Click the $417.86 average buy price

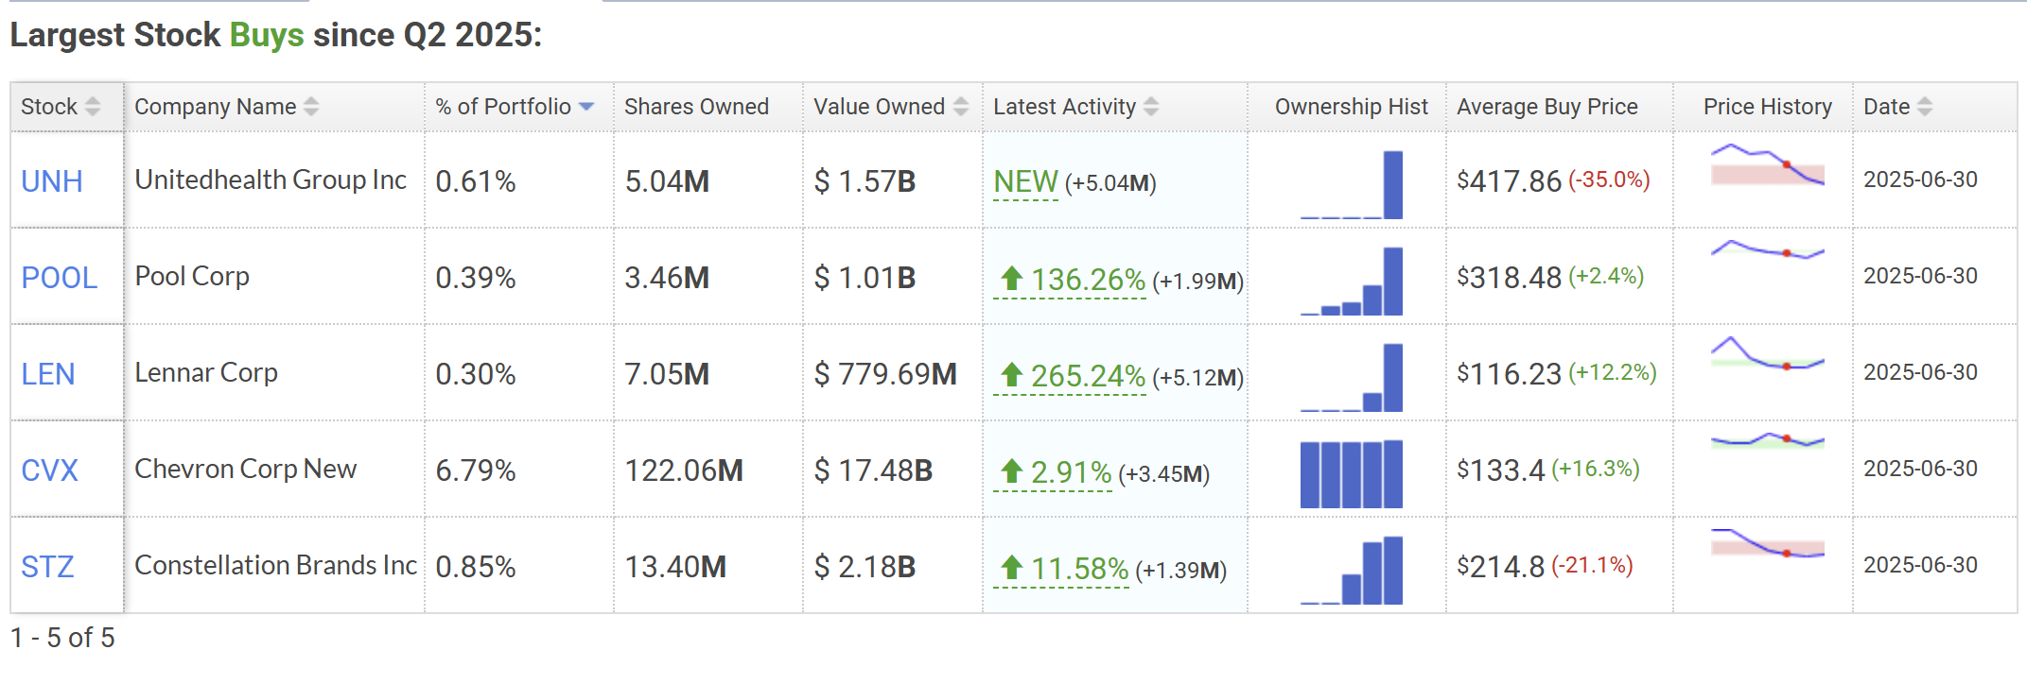[x=1510, y=181]
